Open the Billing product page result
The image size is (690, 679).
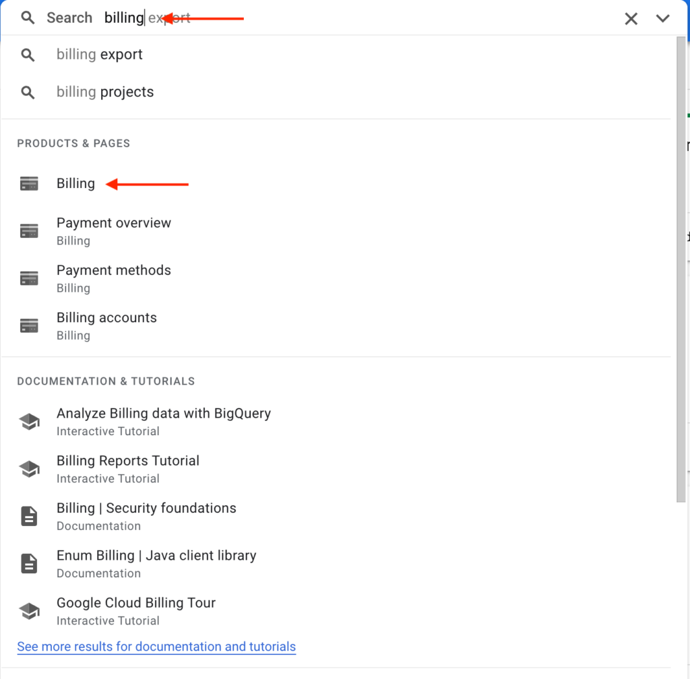(336, 183)
